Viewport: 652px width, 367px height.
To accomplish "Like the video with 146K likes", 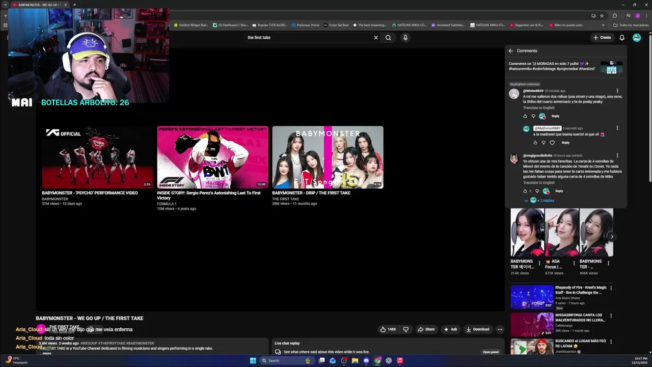I will coord(388,329).
